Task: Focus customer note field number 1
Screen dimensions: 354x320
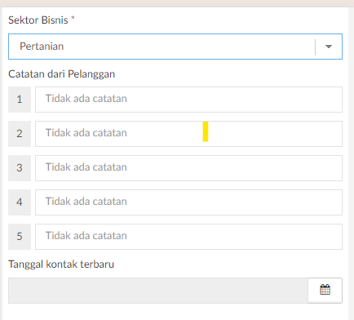Action: click(x=188, y=100)
